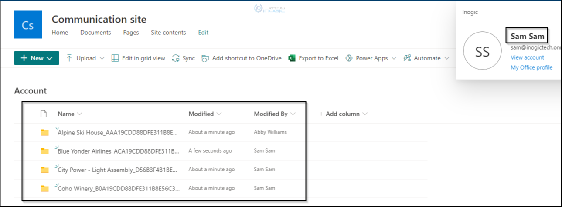Viewport: 562px width, 207px height.
Task: Click Abby Williams in Modified By column
Action: (270, 132)
